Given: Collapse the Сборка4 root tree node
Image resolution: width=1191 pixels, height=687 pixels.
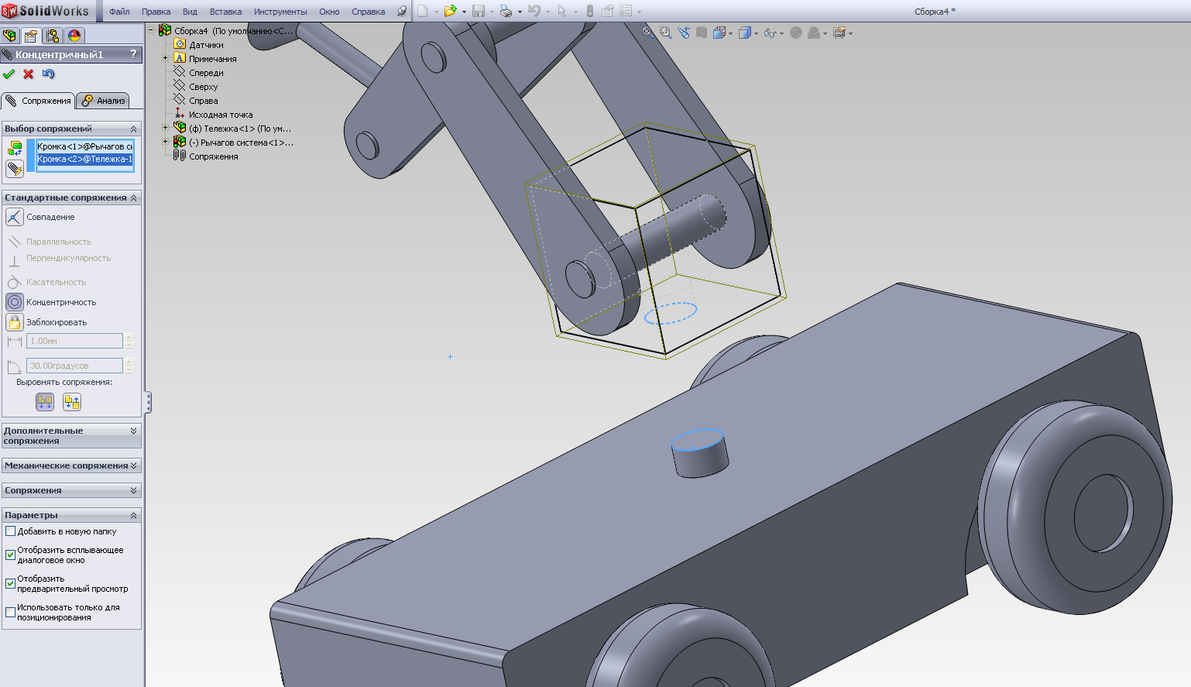Looking at the screenshot, I should coord(151,30).
